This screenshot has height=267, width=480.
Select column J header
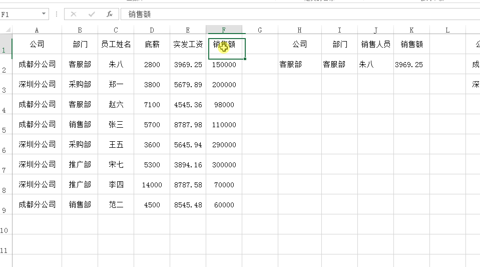(x=375, y=30)
